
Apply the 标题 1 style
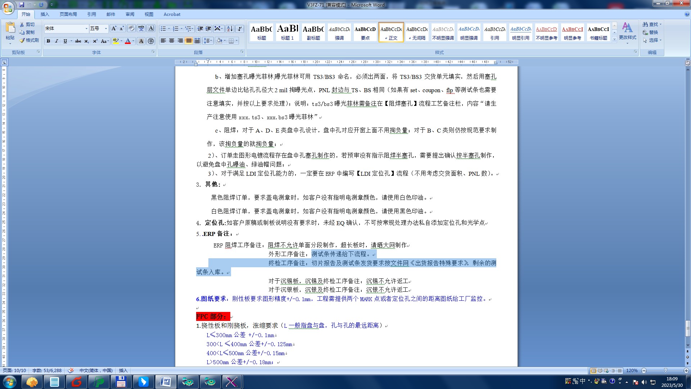(287, 32)
